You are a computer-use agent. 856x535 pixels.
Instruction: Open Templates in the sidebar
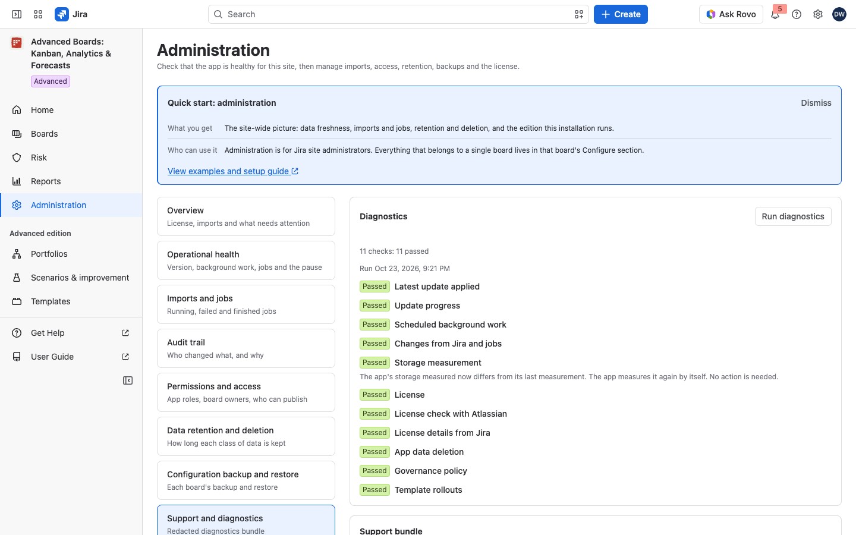[71, 301]
